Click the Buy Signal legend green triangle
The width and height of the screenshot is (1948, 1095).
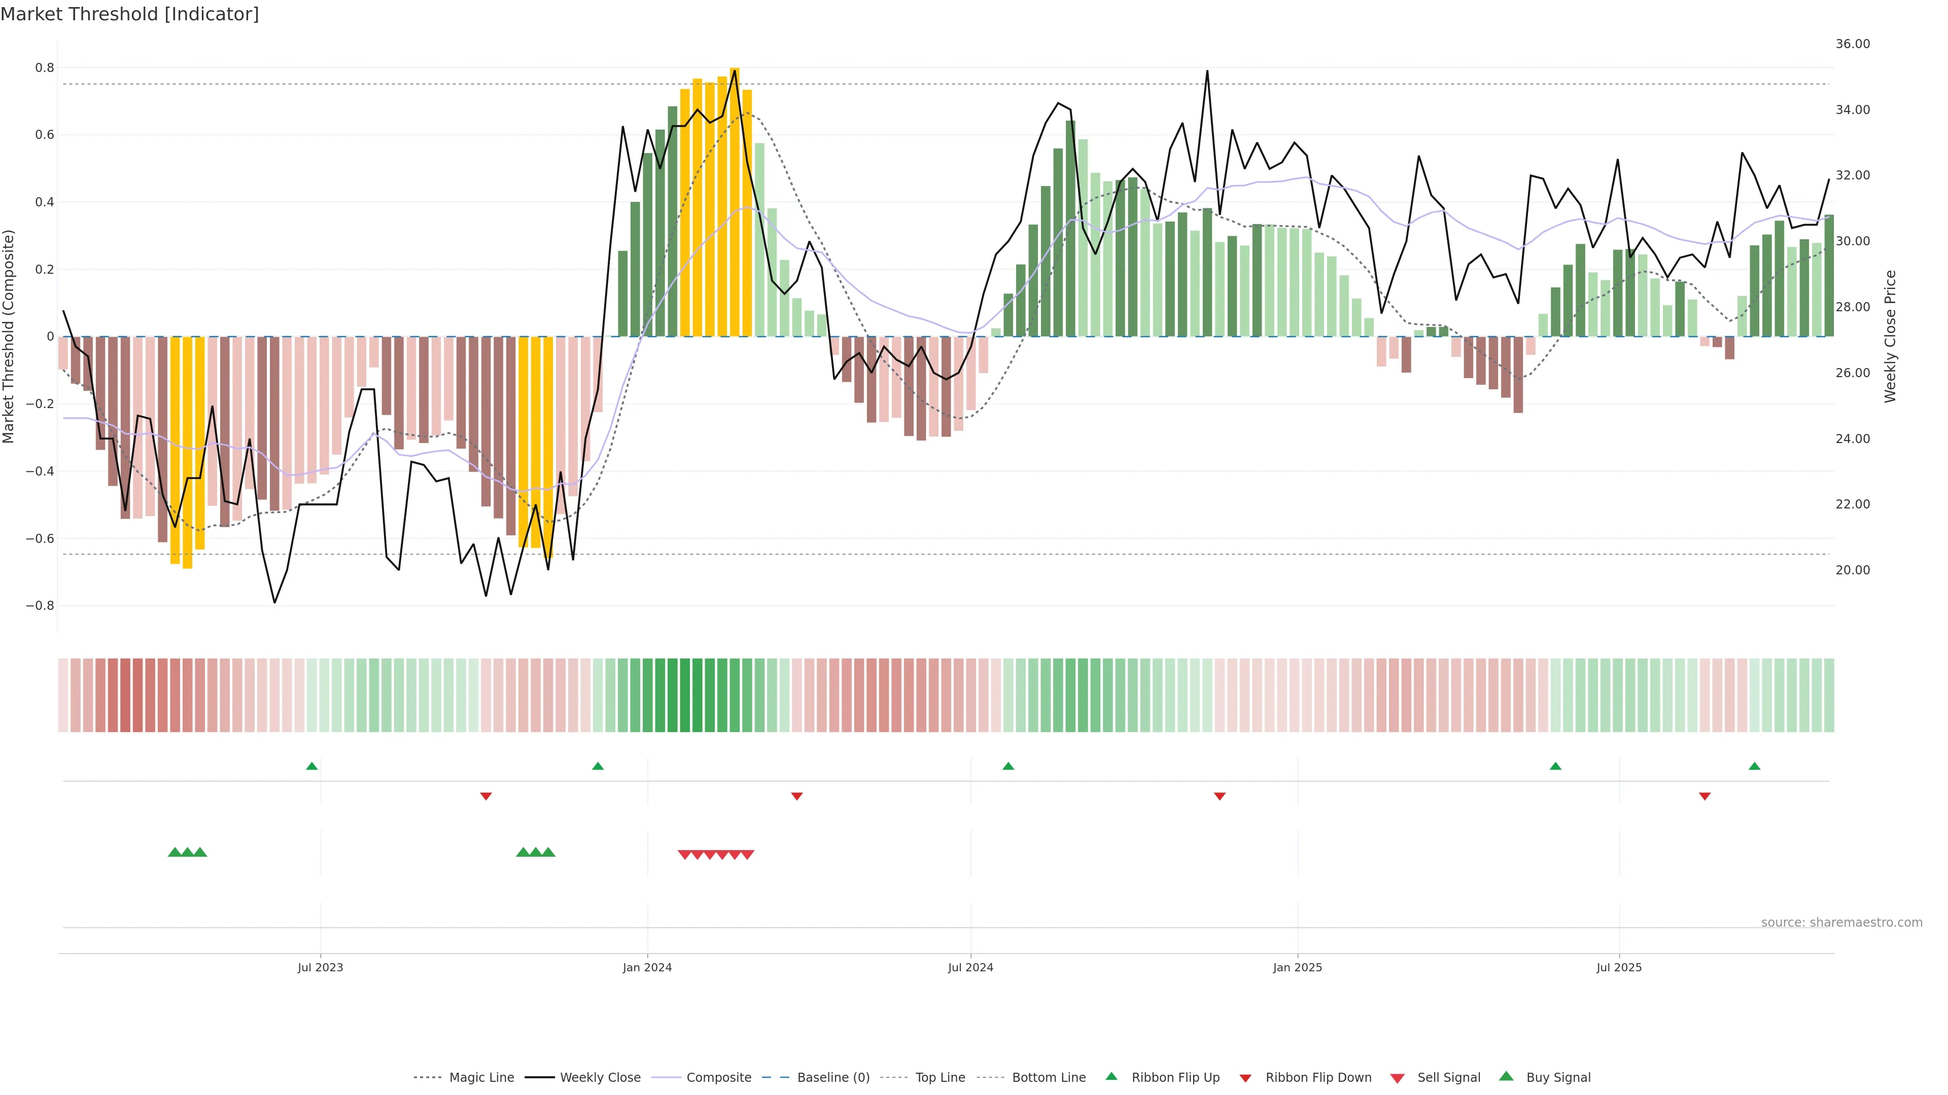click(x=1506, y=1076)
